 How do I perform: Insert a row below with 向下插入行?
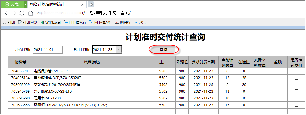[x=101, y=22]
